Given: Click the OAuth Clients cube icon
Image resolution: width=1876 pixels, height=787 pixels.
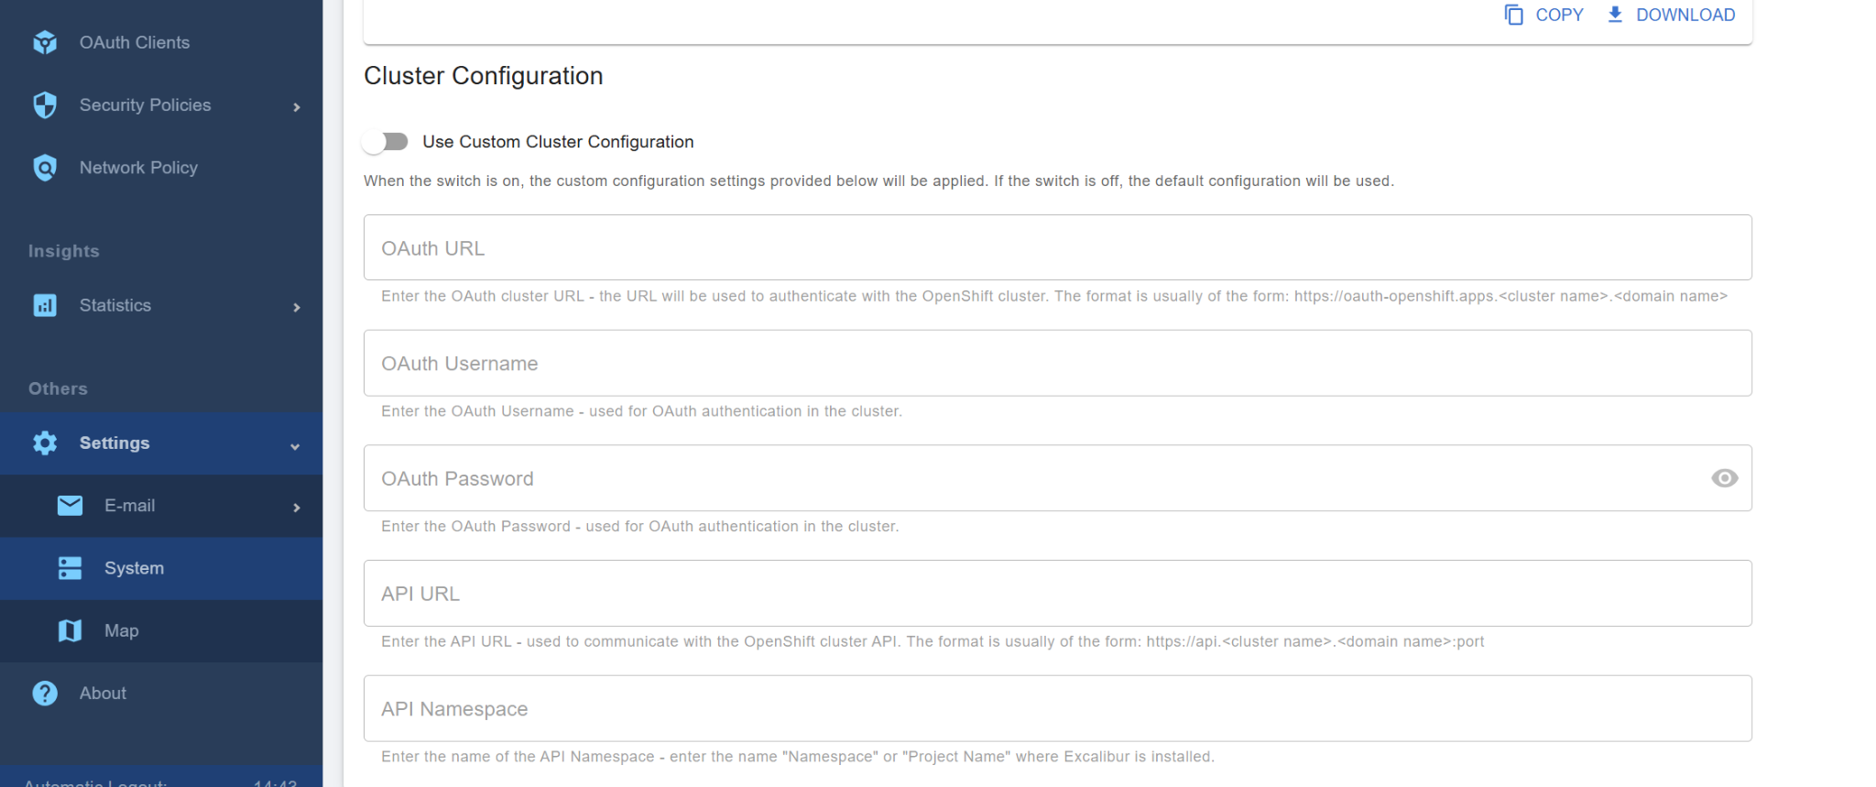Looking at the screenshot, I should pyautogui.click(x=45, y=42).
